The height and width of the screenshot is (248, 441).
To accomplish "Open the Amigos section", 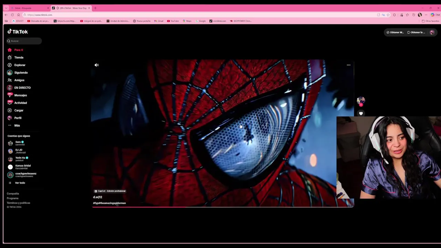I will 16,80.
